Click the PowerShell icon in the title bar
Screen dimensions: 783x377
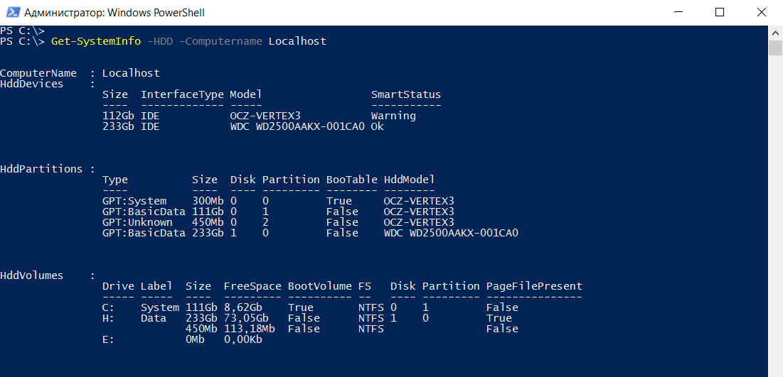tap(11, 12)
